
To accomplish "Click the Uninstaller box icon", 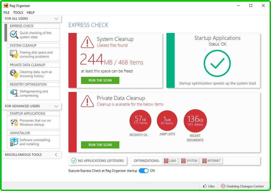I will pyautogui.click(x=14, y=142).
